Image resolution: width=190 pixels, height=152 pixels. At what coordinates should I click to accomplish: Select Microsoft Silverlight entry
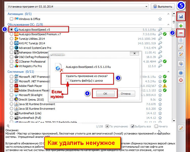31,95
